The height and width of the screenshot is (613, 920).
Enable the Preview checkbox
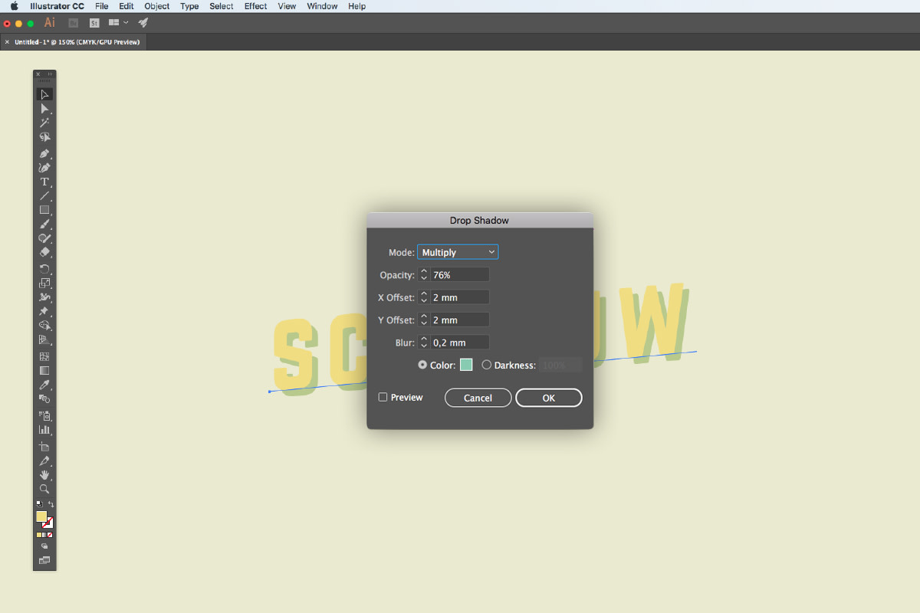coord(383,397)
